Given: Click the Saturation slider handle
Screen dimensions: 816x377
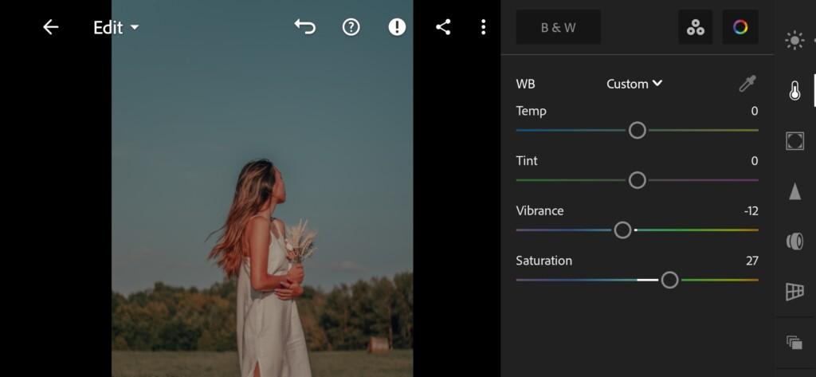Looking at the screenshot, I should pyautogui.click(x=669, y=280).
